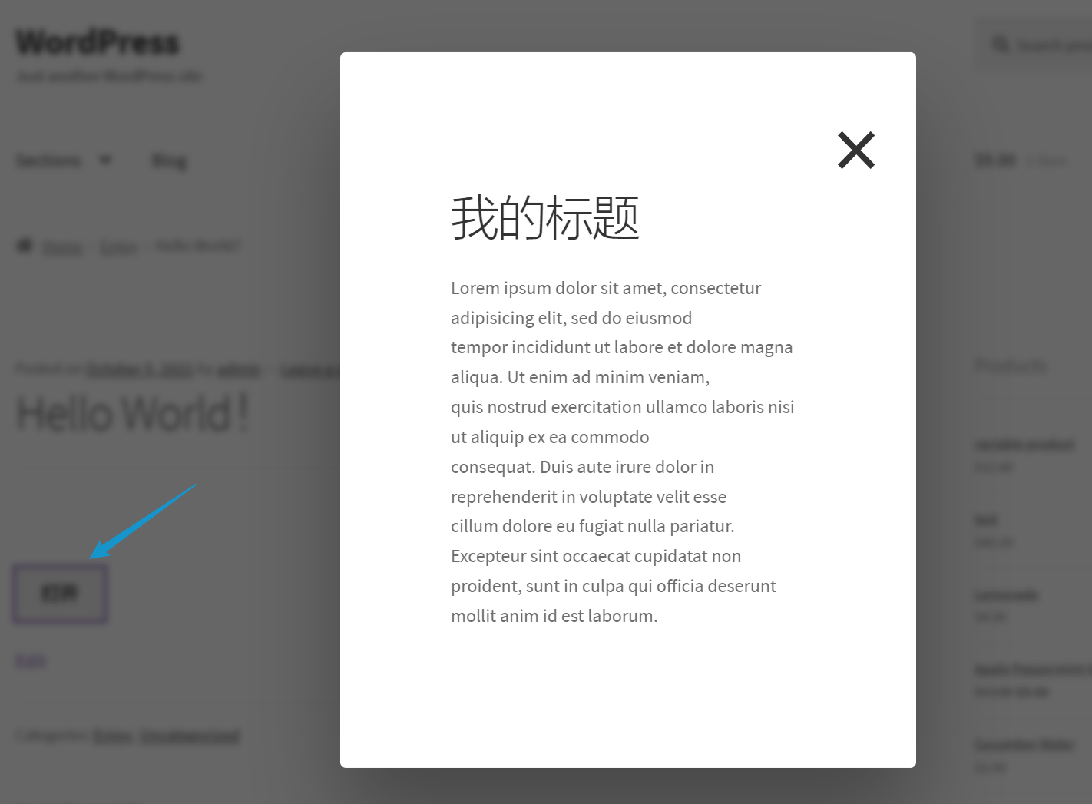
Task: Open the blurred WordPress site title
Action: 98,42
